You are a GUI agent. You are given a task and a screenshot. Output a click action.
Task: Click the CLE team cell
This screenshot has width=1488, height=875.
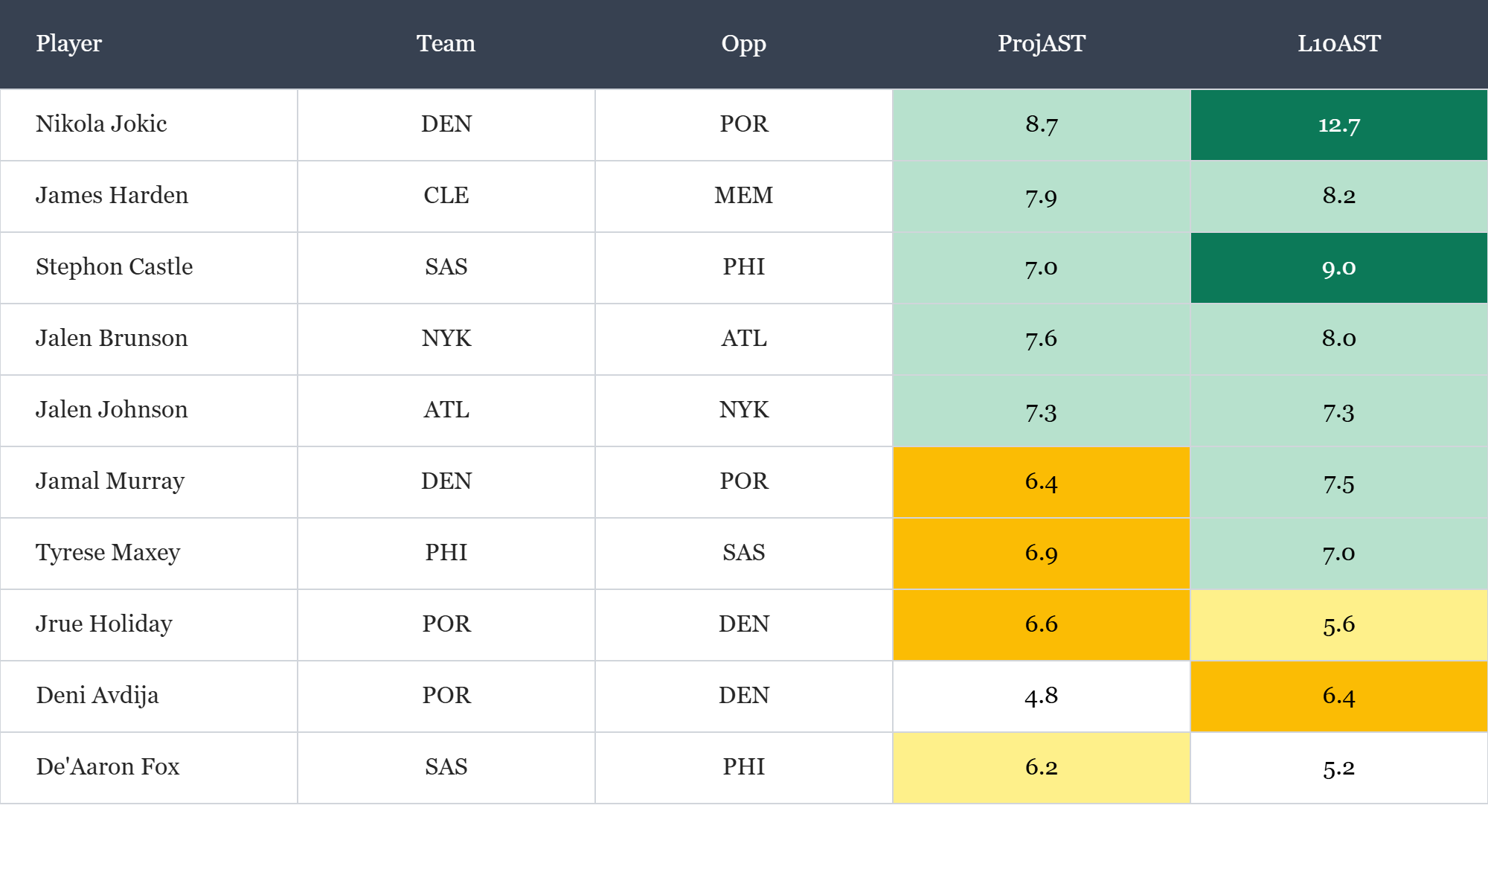coord(446,196)
